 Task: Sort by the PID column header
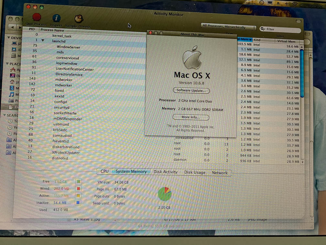(x=31, y=29)
